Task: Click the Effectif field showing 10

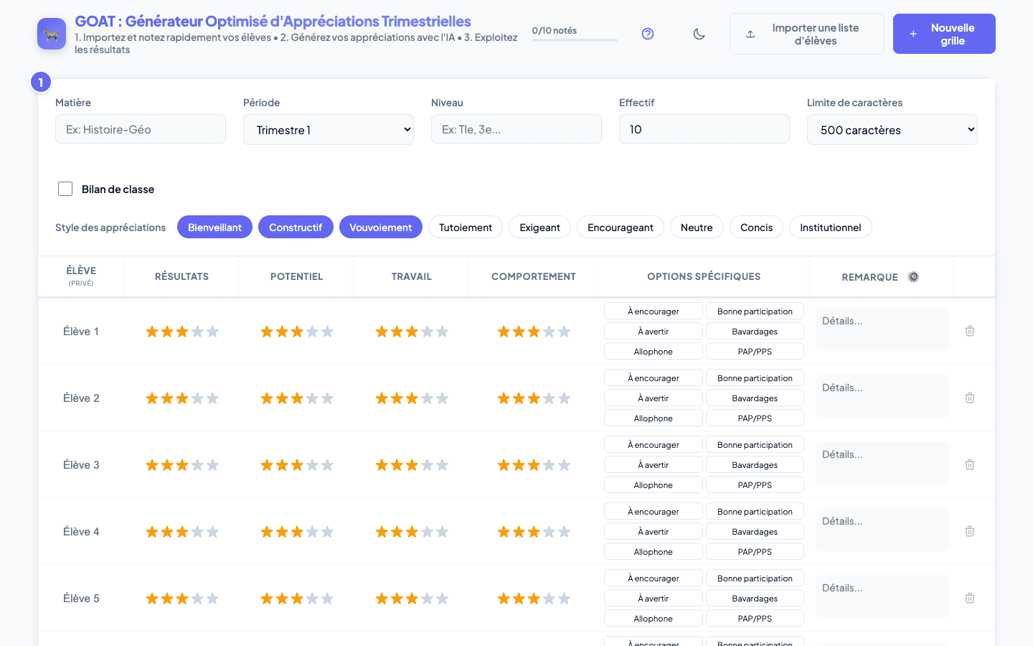Action: point(704,129)
